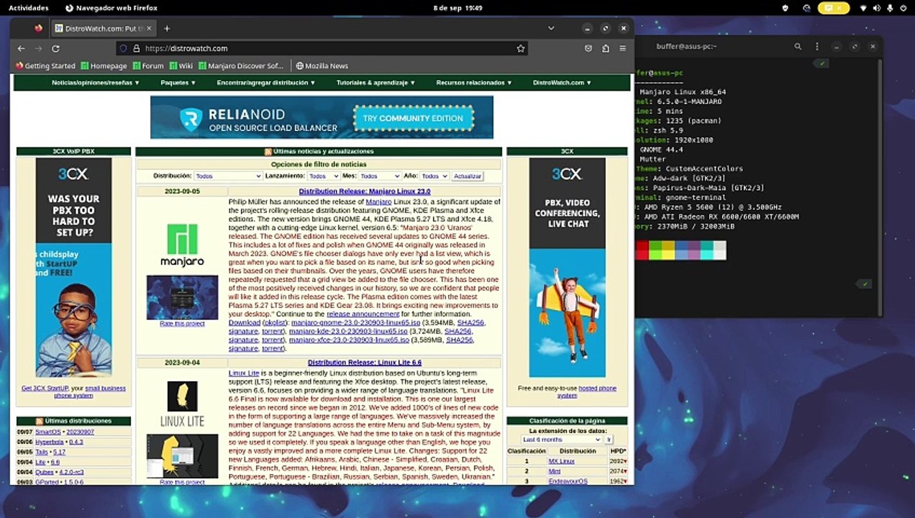Open the Manjaro Discover Sof... bookmark

(241, 65)
